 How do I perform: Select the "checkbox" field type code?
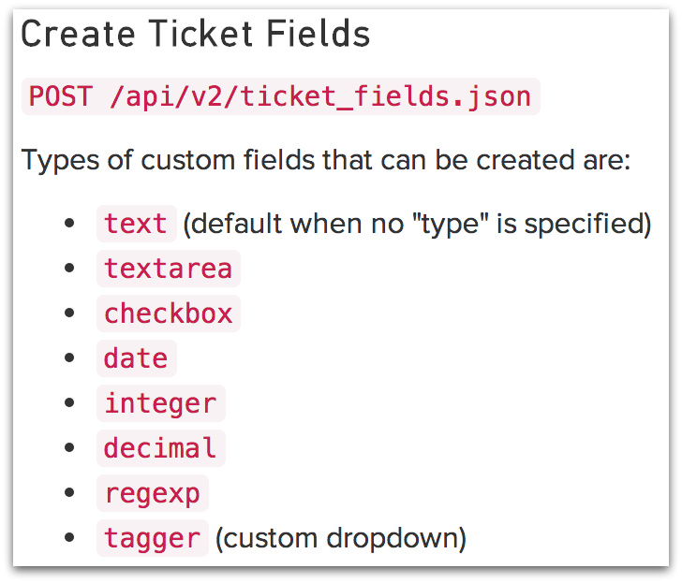tap(168, 313)
